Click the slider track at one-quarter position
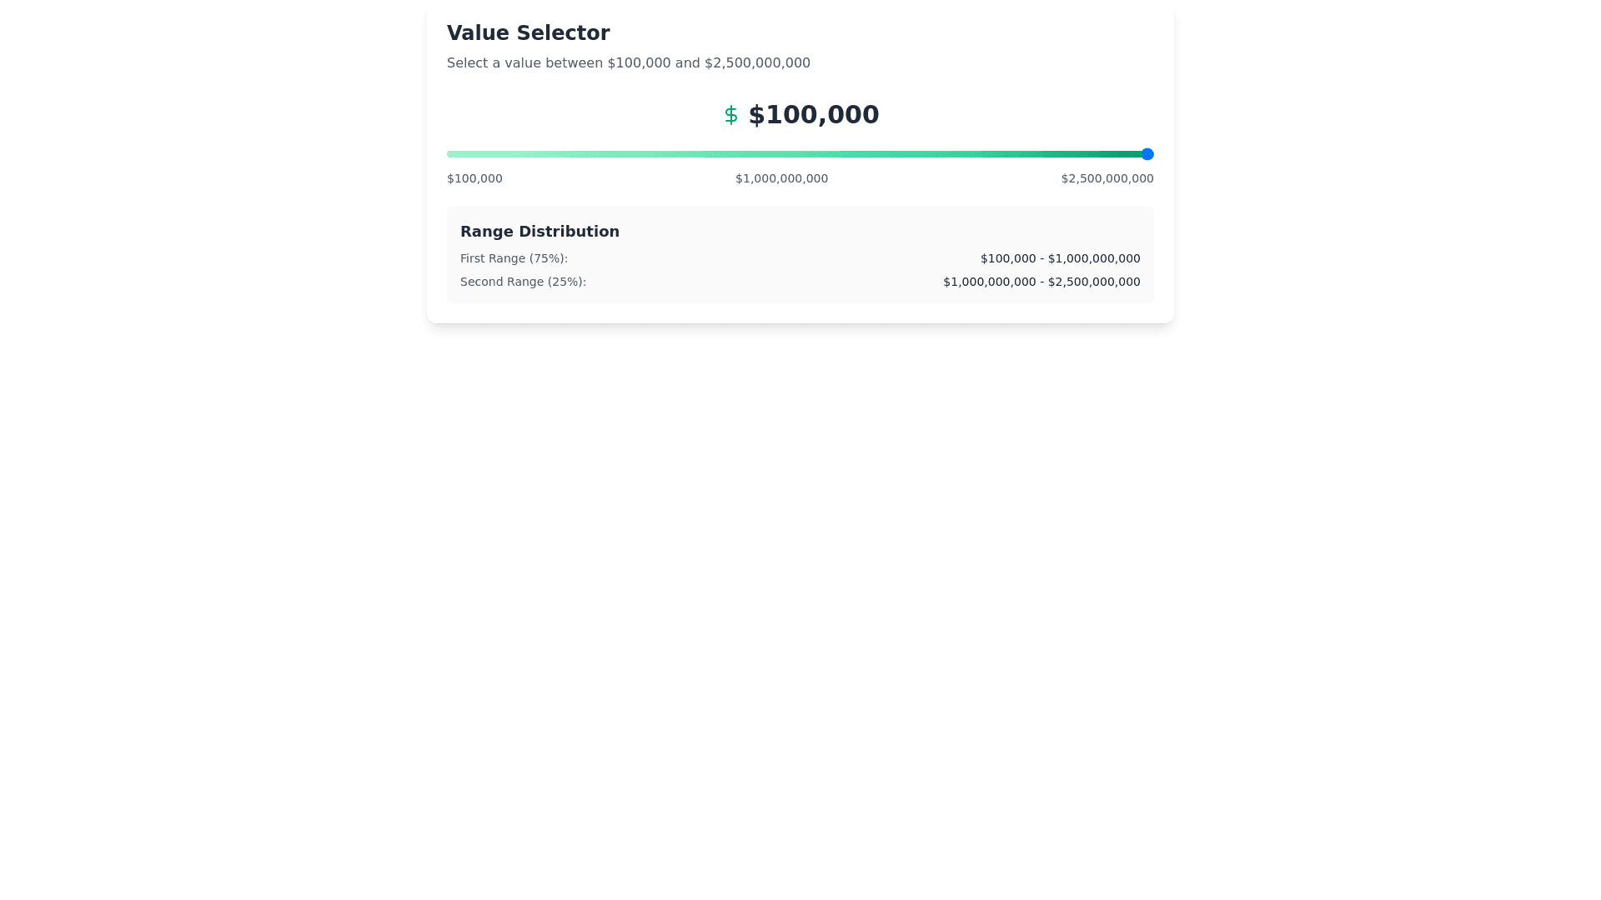Image resolution: width=1601 pixels, height=900 pixels. click(x=624, y=154)
